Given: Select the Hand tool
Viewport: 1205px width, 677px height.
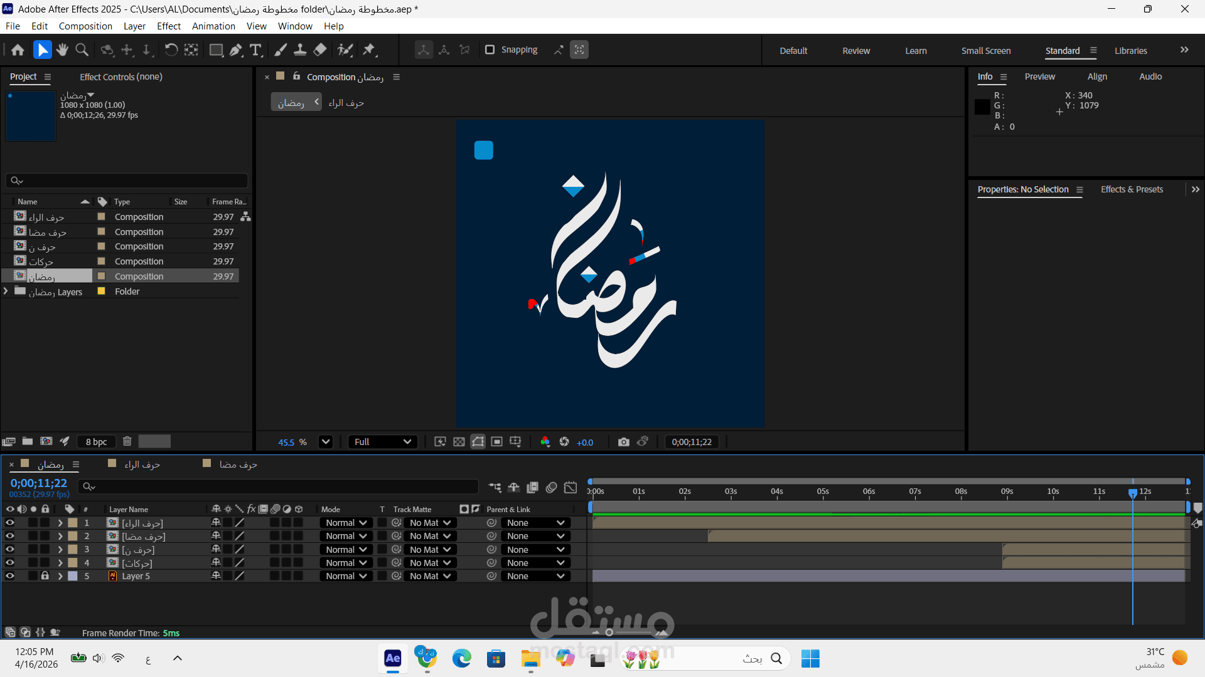Looking at the screenshot, I should (62, 50).
